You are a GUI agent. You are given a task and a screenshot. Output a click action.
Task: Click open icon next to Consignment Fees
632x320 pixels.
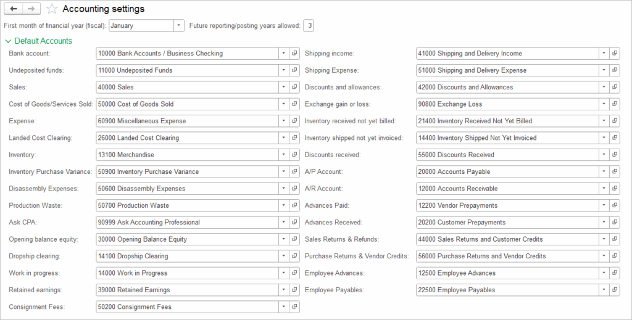pos(294,306)
